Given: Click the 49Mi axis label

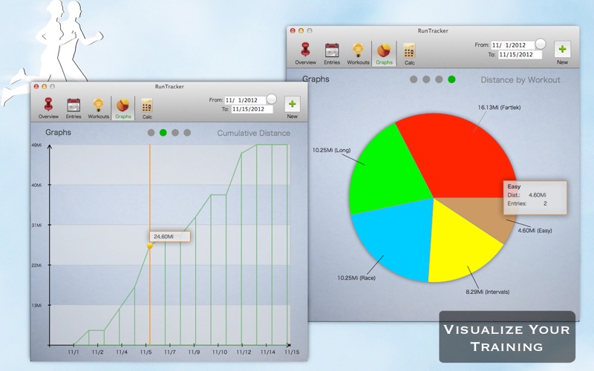Looking at the screenshot, I should click(x=36, y=145).
